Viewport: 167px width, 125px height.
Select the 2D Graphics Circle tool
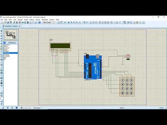click(1, 73)
